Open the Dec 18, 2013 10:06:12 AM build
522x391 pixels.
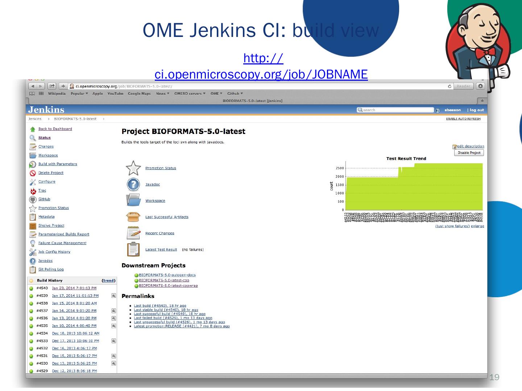click(76, 333)
